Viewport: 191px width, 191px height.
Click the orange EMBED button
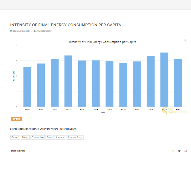pyautogui.click(x=17, y=119)
